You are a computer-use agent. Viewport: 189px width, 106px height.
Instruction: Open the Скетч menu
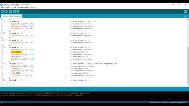pos(15,8)
